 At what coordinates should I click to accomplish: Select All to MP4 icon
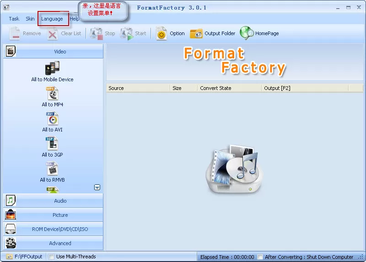pyautogui.click(x=52, y=94)
